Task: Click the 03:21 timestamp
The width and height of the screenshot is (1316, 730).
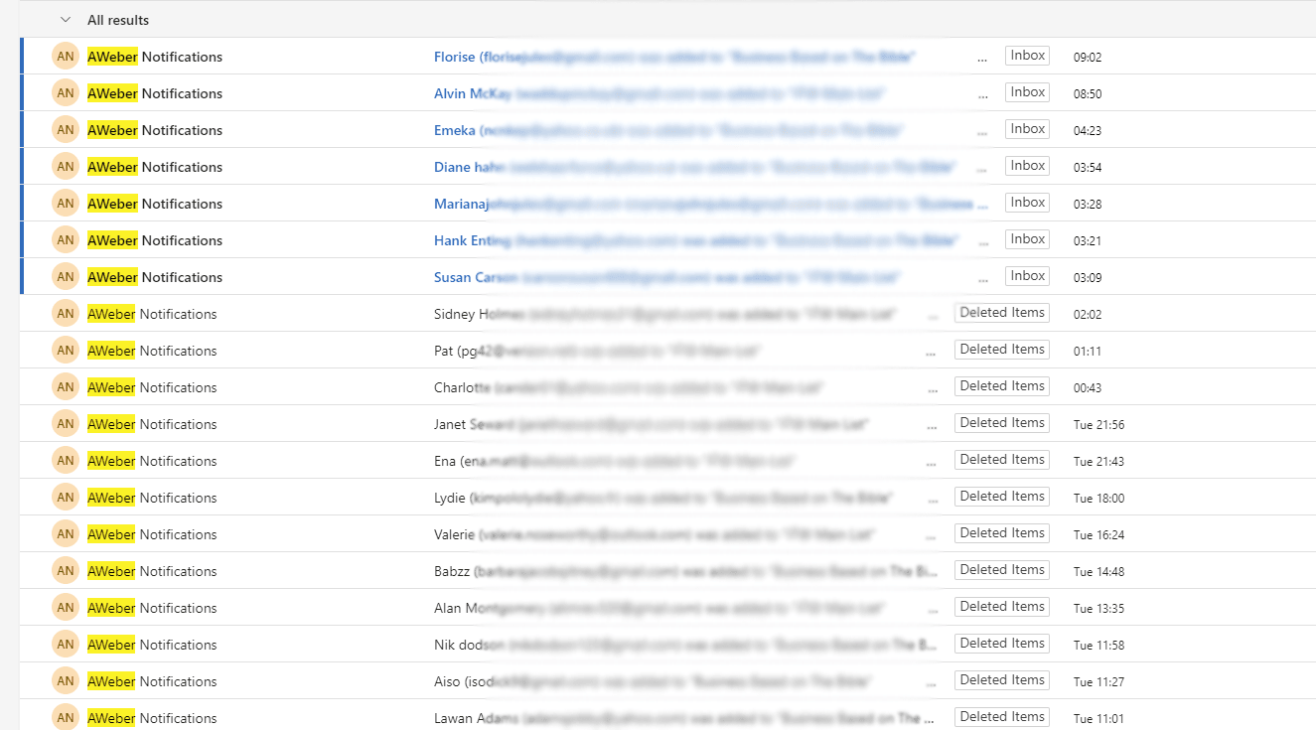Action: [1088, 241]
